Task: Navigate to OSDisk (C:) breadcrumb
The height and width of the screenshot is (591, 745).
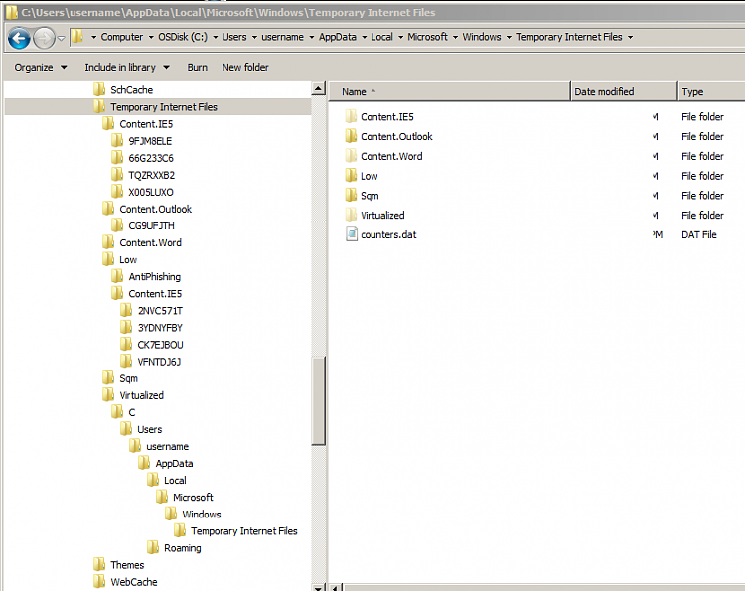Action: (x=183, y=37)
